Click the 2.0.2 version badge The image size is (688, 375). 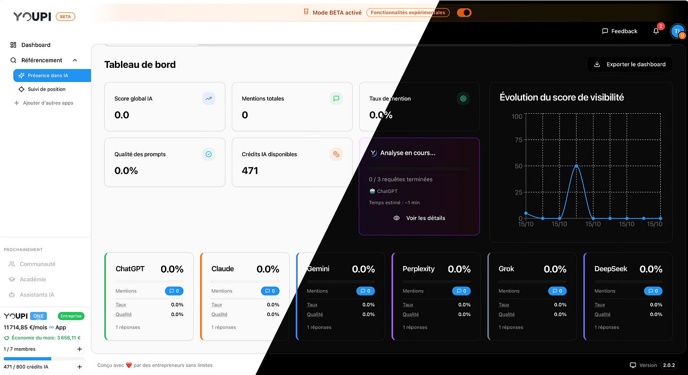(x=669, y=365)
